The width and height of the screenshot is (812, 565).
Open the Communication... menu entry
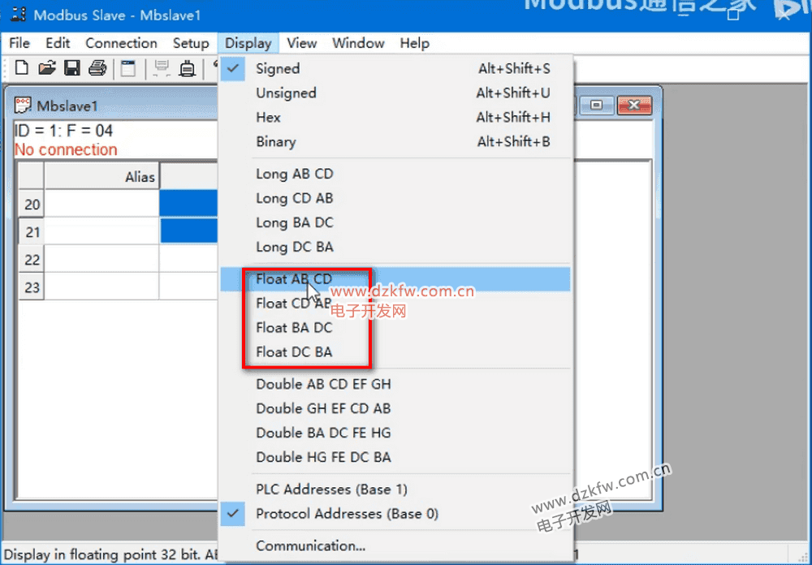[x=310, y=546]
